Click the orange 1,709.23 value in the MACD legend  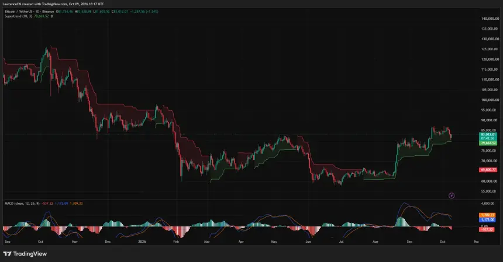(76, 204)
